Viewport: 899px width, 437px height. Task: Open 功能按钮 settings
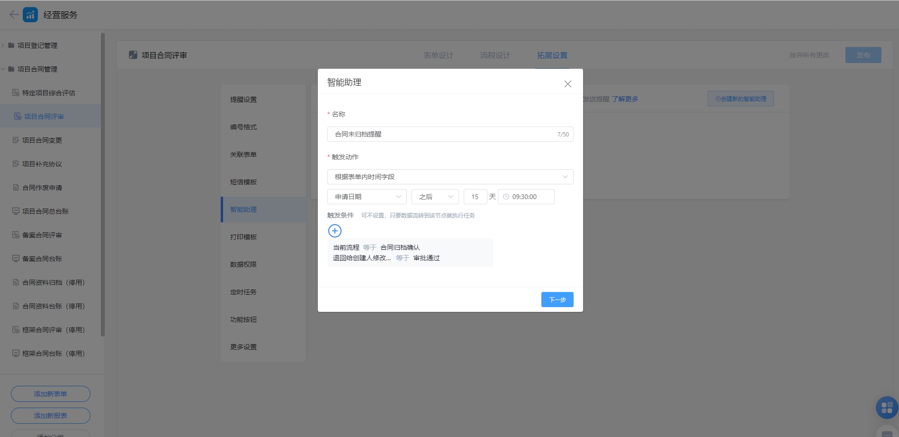coord(263,319)
